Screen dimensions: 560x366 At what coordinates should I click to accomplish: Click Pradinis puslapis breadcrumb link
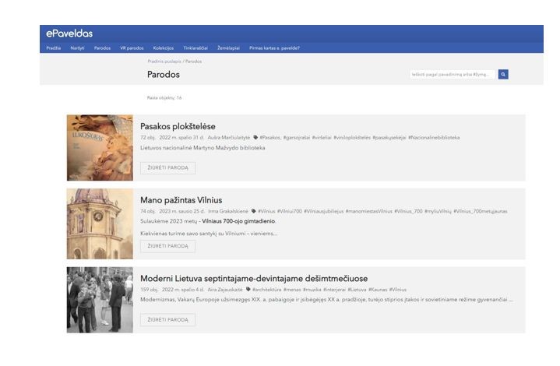tap(164, 62)
